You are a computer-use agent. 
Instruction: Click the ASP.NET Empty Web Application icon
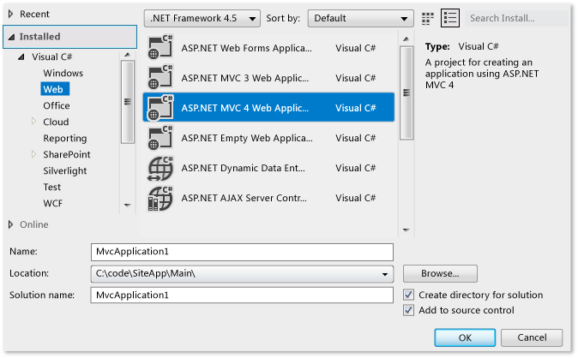pos(160,138)
